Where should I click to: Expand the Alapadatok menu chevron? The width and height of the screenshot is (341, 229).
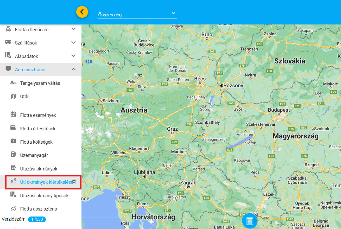pyautogui.click(x=73, y=56)
